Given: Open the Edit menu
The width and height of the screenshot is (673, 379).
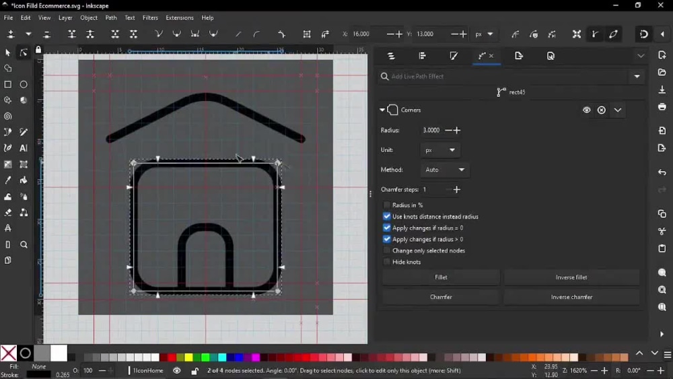Looking at the screenshot, I should [26, 18].
